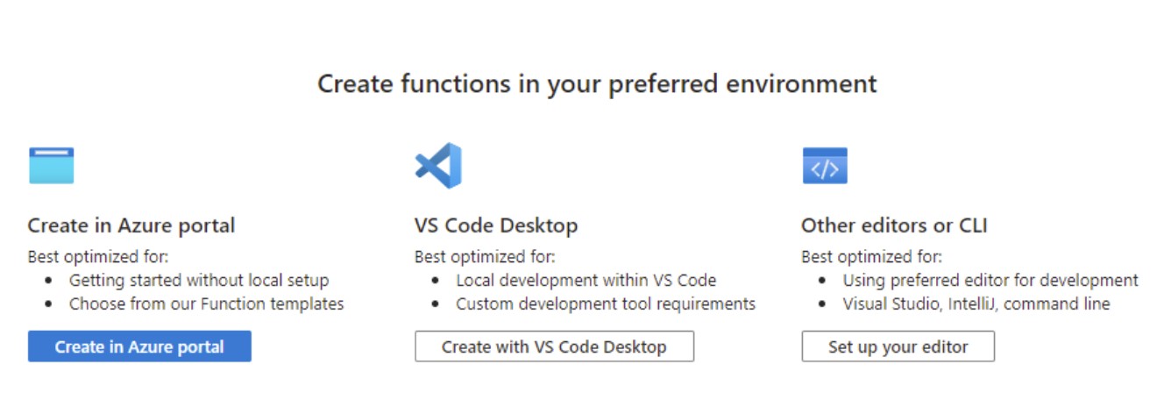Click 'Best optimized for:' under Other editors or CLI
Image resolution: width=1164 pixels, height=393 pixels.
point(872,257)
